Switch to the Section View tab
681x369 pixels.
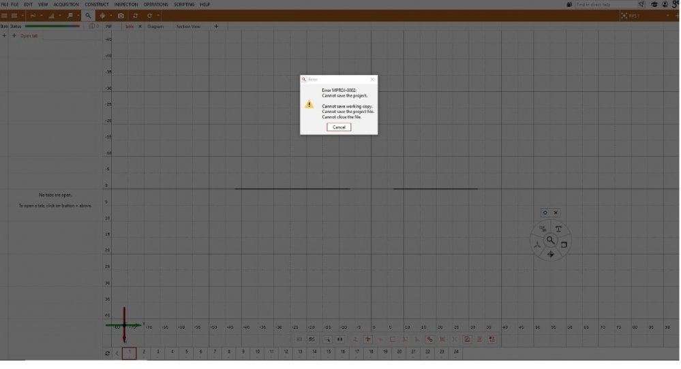pos(189,27)
